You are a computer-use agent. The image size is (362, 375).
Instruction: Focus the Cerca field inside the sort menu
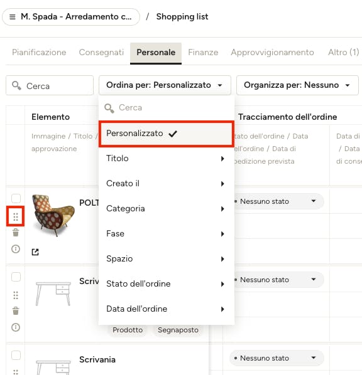pos(166,108)
